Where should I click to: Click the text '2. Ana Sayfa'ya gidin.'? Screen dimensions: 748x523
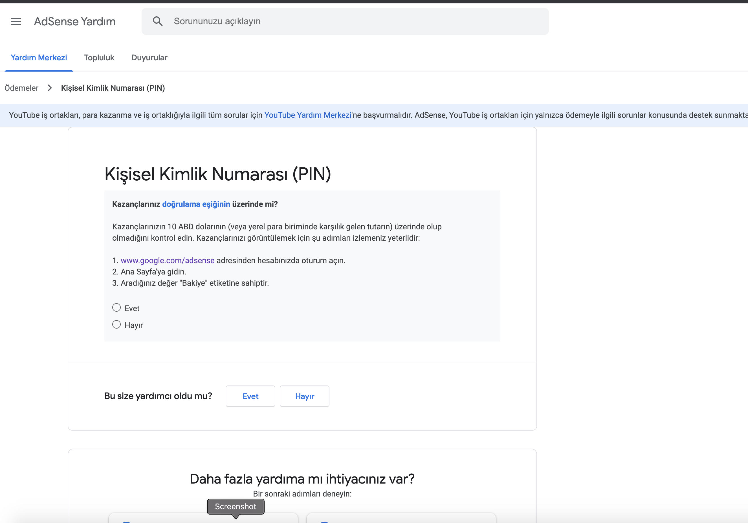point(149,272)
